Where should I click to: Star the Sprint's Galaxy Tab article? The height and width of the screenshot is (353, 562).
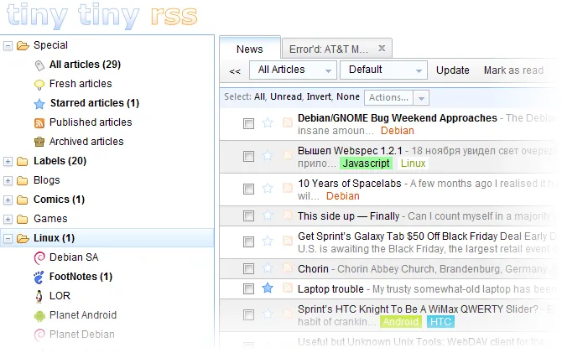[268, 241]
